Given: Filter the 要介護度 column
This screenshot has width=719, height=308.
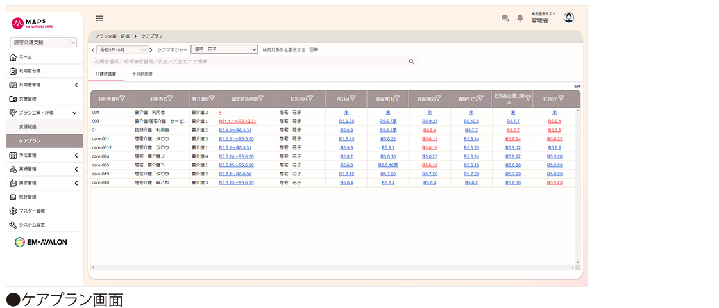Looking at the screenshot, I should 212,98.
